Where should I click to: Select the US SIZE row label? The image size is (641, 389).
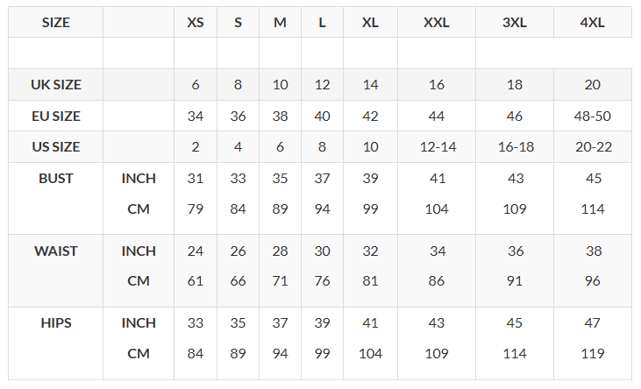point(56,146)
